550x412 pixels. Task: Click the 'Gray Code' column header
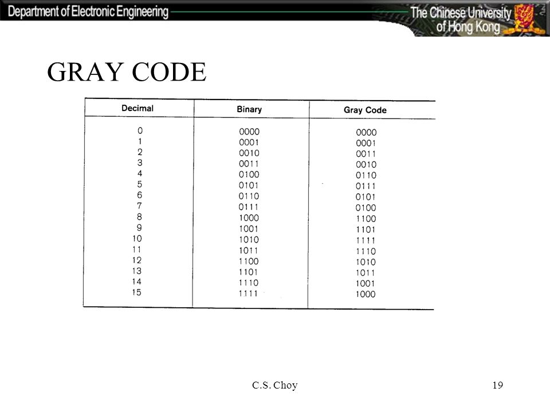(x=365, y=110)
